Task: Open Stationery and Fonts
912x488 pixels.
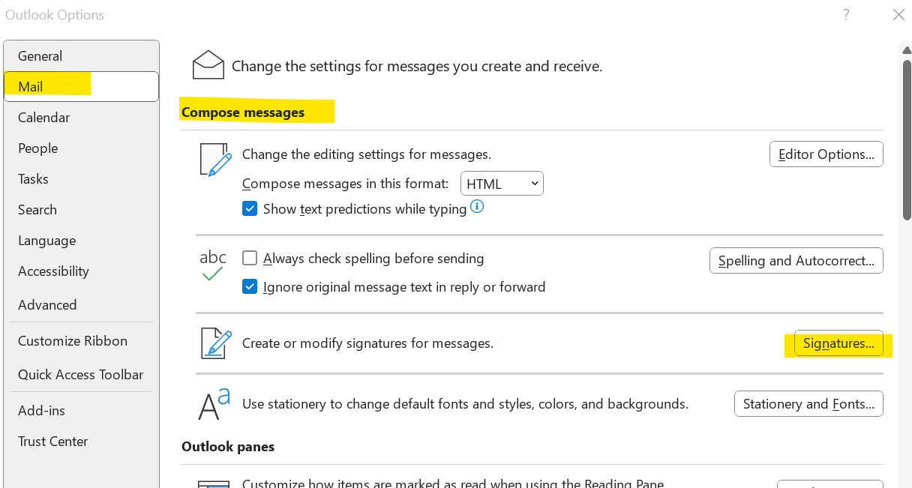Action: 808,403
